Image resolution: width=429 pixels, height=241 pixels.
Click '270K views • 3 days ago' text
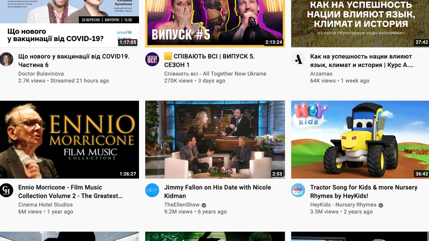[195, 81]
